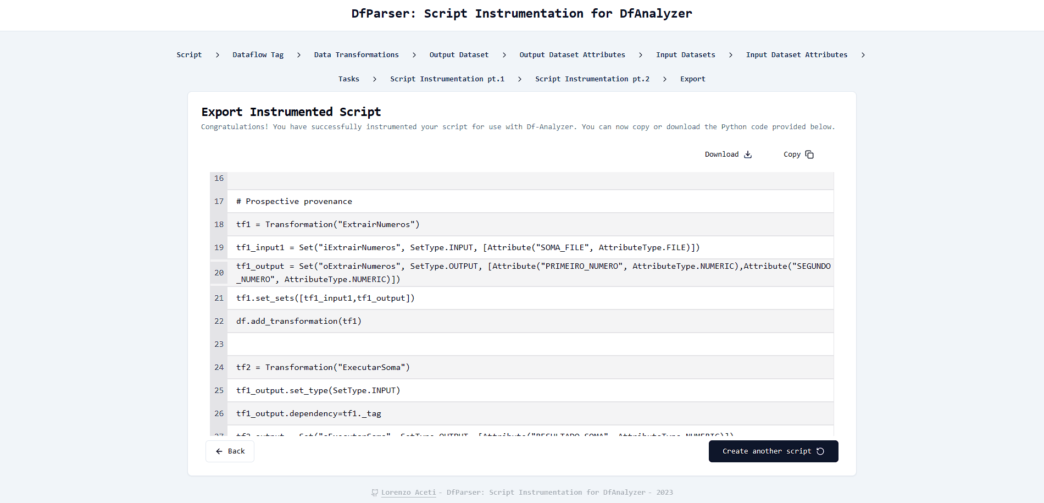
Task: Click the GitHub icon in the footer
Action: coord(374,492)
